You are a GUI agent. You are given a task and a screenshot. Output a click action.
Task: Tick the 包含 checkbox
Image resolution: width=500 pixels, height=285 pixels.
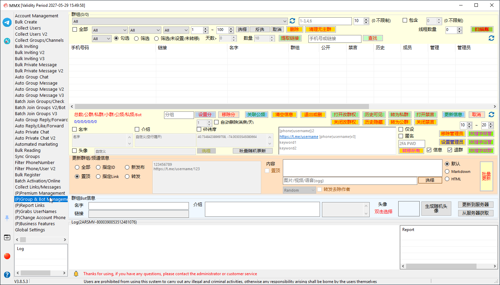click(x=405, y=20)
